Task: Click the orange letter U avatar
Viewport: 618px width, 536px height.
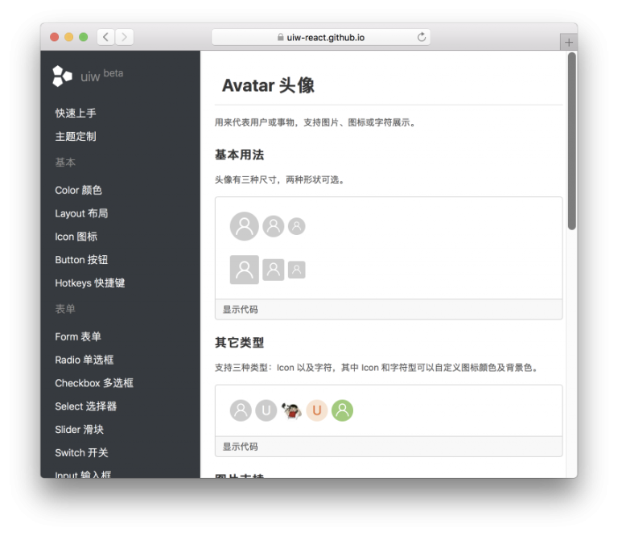Action: click(x=317, y=410)
